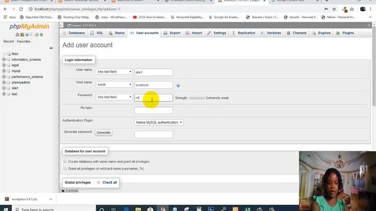Open phpMyAdmin documentation blue icon
This screenshot has height=211, width=376.
27,35
